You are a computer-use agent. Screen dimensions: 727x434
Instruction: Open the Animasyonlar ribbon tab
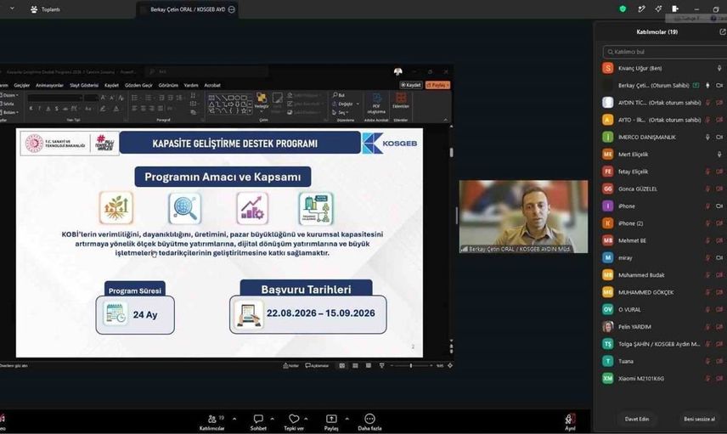click(49, 85)
